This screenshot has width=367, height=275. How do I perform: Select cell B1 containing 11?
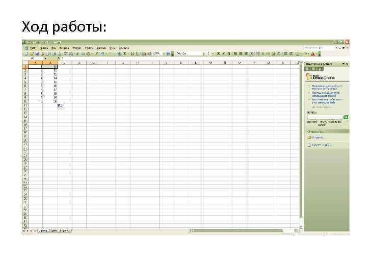tap(50, 67)
